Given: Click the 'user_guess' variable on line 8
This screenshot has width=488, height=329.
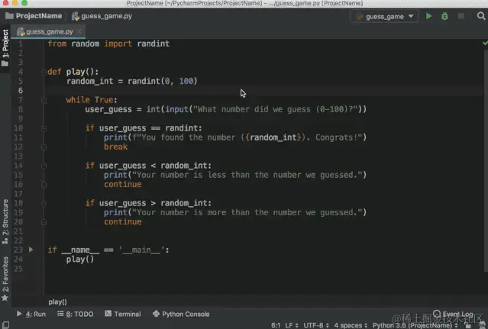Looking at the screenshot, I should click(x=108, y=109).
